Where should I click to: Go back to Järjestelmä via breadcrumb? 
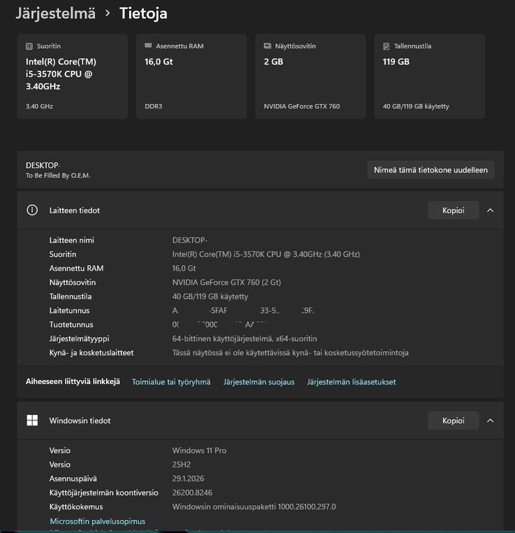tap(55, 13)
